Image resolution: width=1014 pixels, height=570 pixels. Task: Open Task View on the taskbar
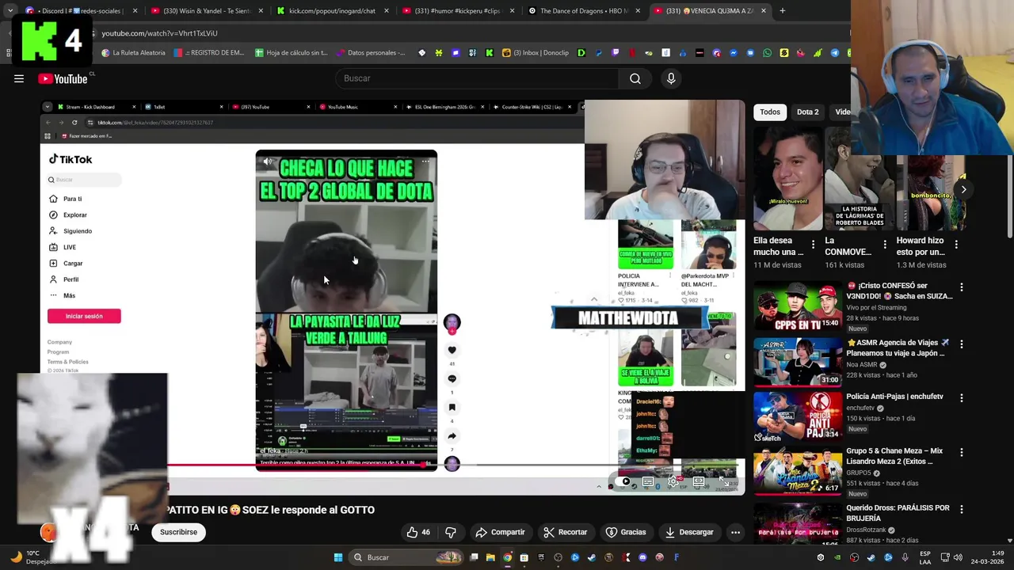click(474, 557)
